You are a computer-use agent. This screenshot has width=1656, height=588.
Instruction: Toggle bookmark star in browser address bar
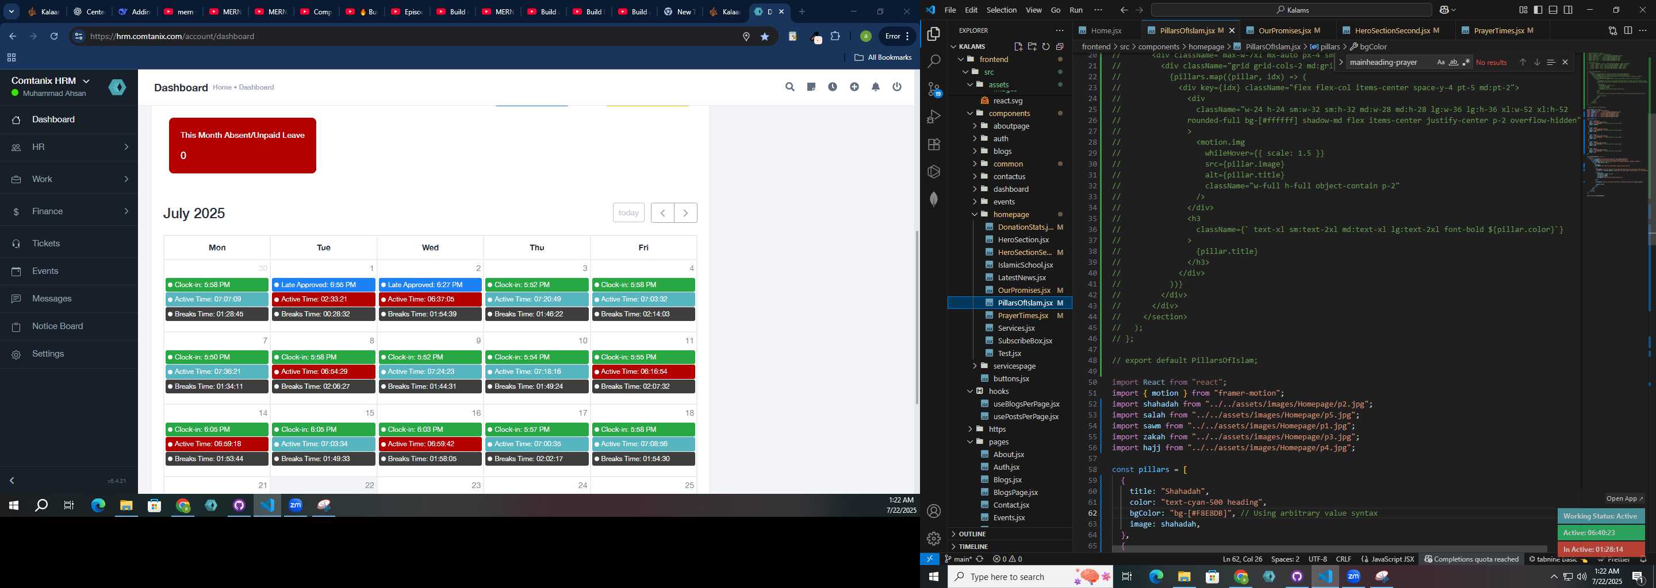[x=765, y=37]
